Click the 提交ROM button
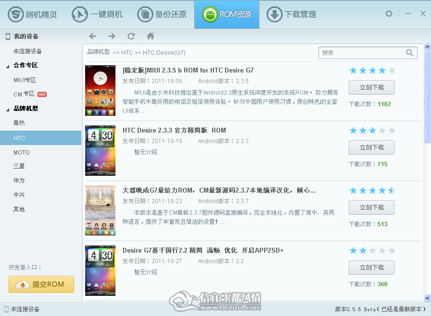Image resolution: width=431 pixels, height=316 pixels. click(41, 284)
